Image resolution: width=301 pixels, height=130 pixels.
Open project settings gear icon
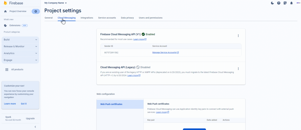(x=36, y=11)
